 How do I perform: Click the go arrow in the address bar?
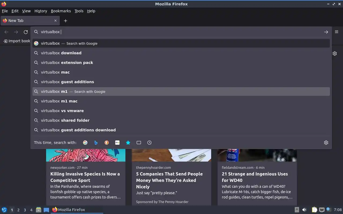coord(326,32)
